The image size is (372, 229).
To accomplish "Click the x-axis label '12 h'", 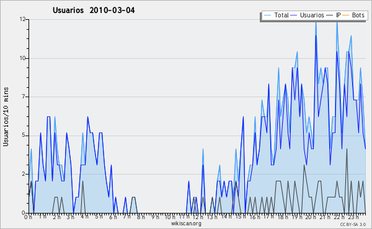I will click(198, 217).
